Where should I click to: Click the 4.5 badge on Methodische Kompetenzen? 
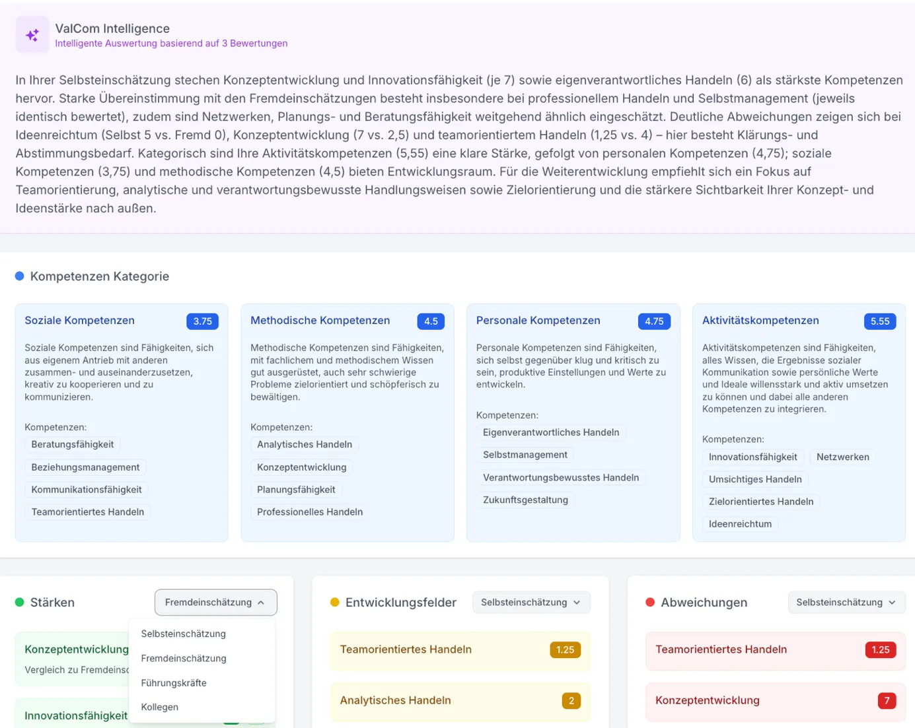pos(431,321)
